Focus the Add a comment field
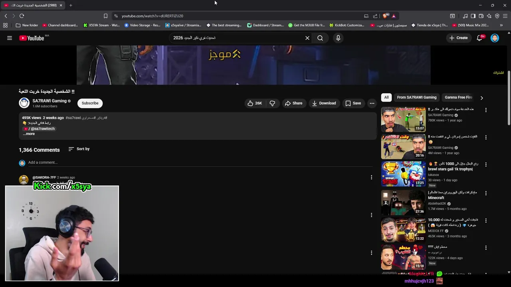Viewport: 511px width, 287px height. (x=200, y=163)
